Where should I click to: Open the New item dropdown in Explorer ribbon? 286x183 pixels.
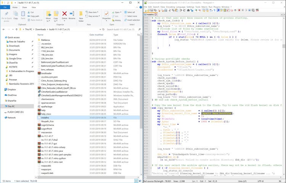[x=92, y=12]
